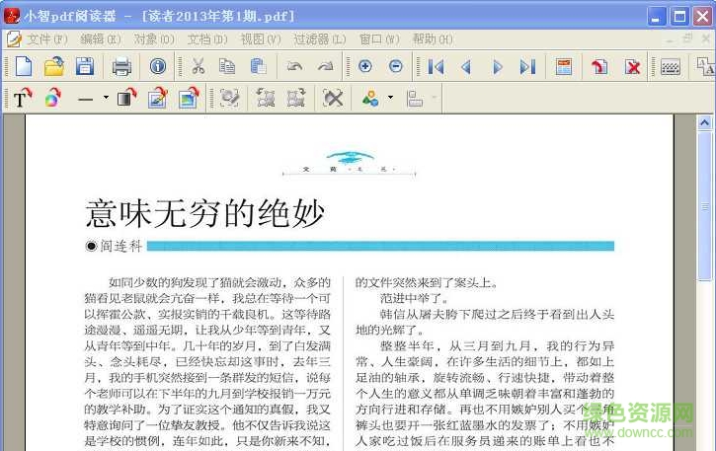The height and width of the screenshot is (451, 716).
Task: Click the application icon in title bar
Action: (12, 16)
